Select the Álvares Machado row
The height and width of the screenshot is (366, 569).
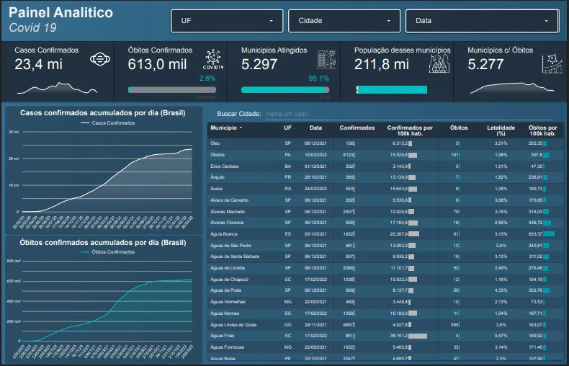[x=385, y=212]
